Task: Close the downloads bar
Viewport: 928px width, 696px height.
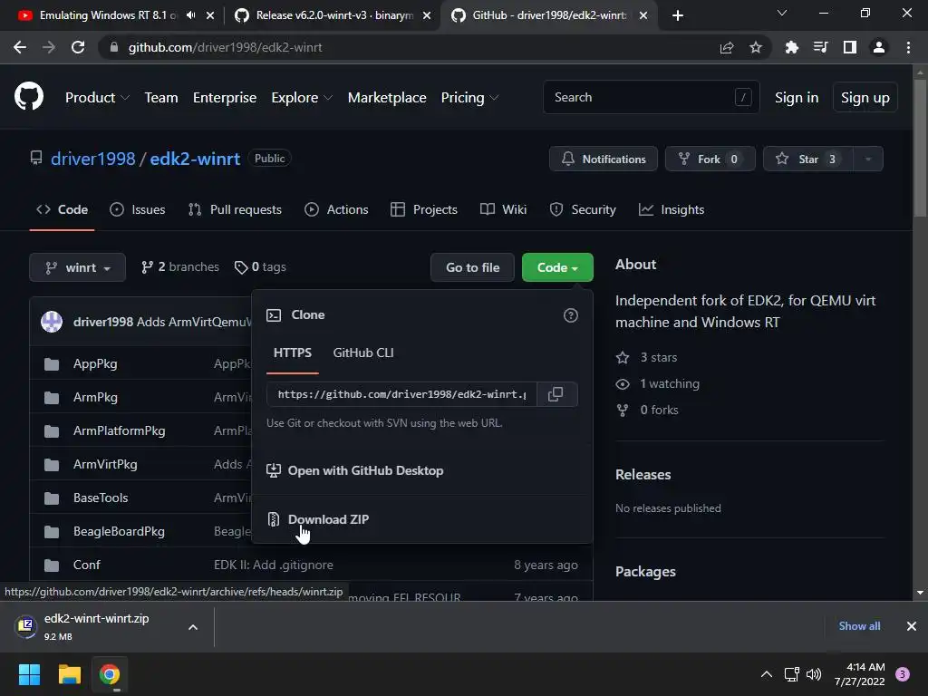Action: coord(912,625)
